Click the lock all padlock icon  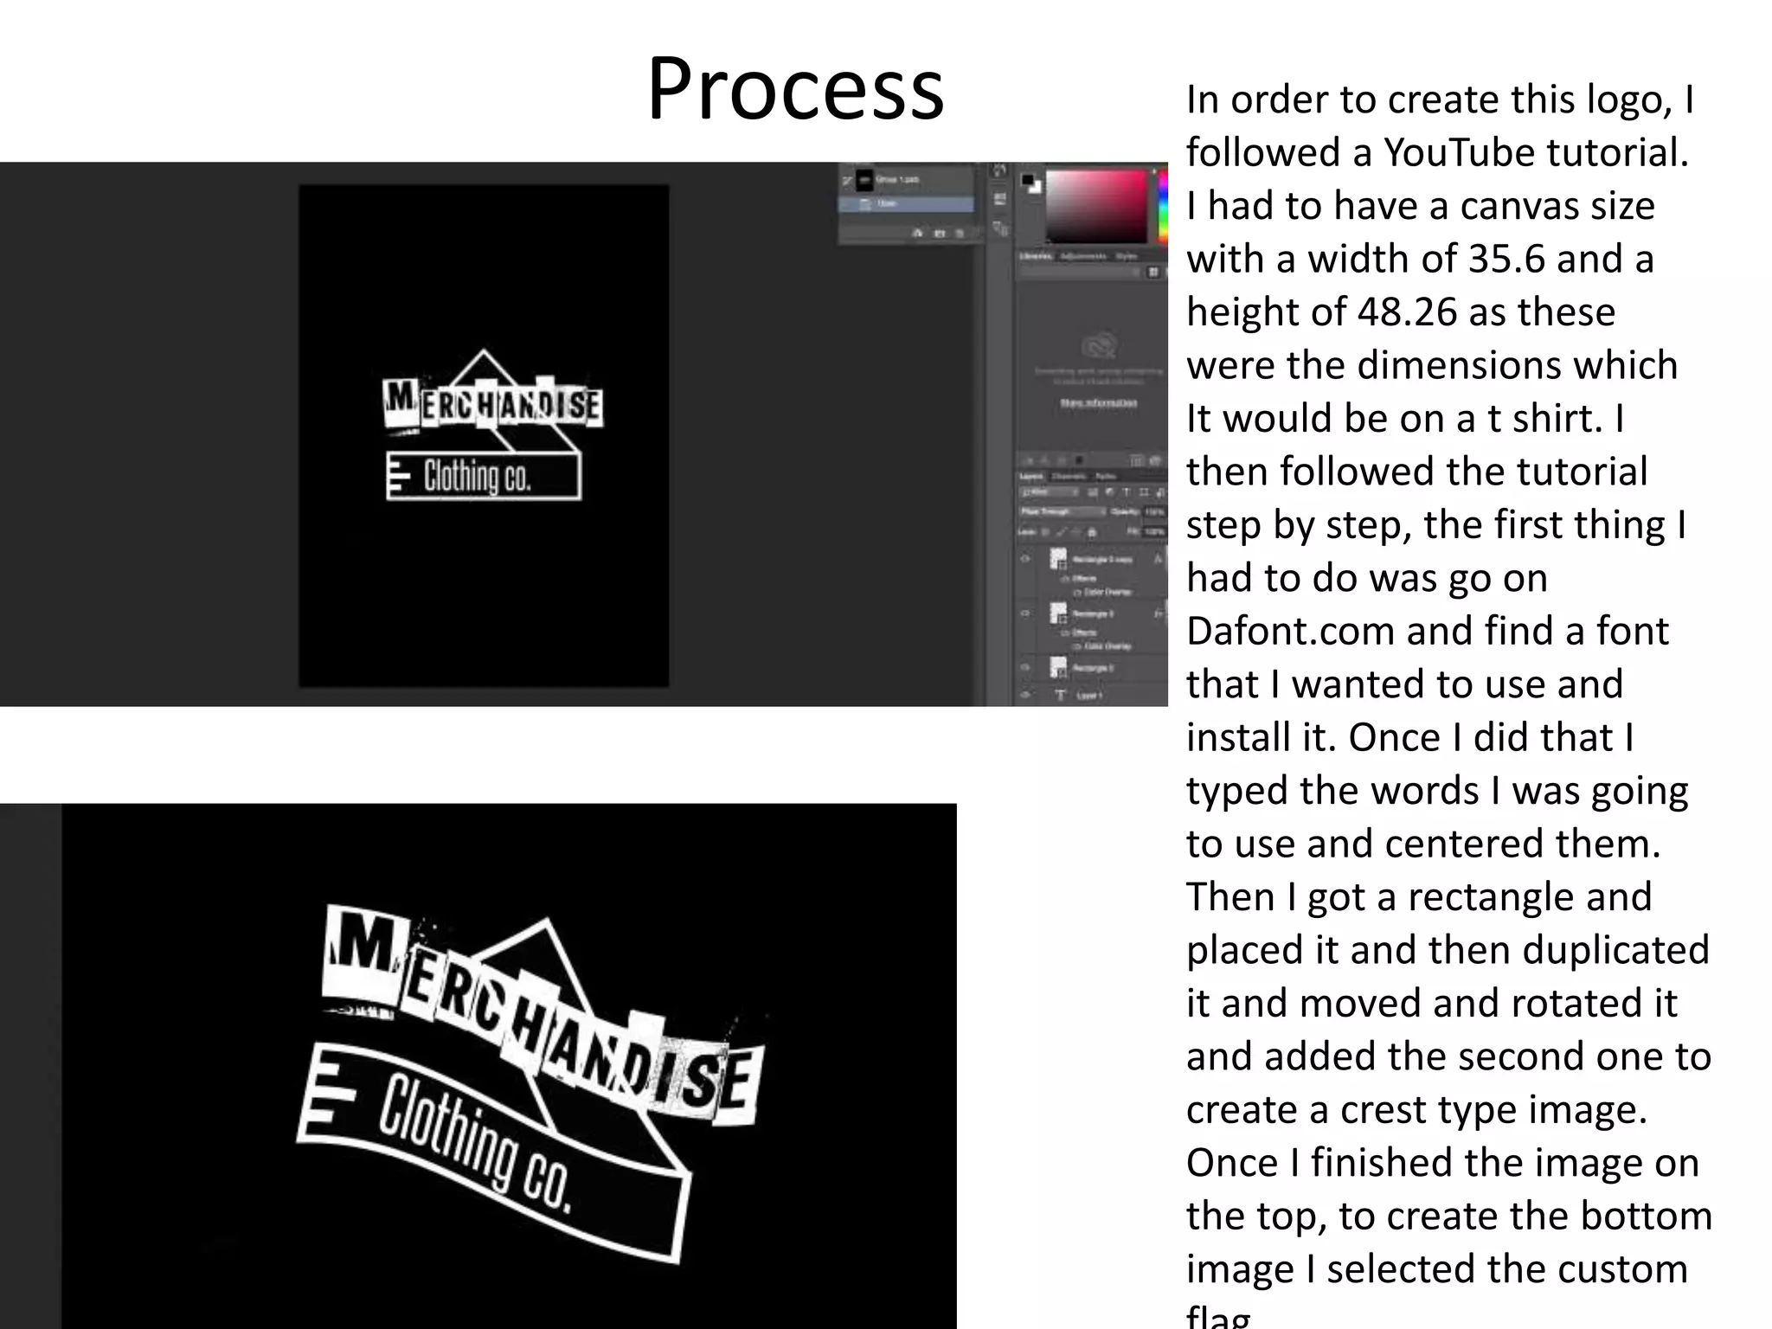(1092, 532)
